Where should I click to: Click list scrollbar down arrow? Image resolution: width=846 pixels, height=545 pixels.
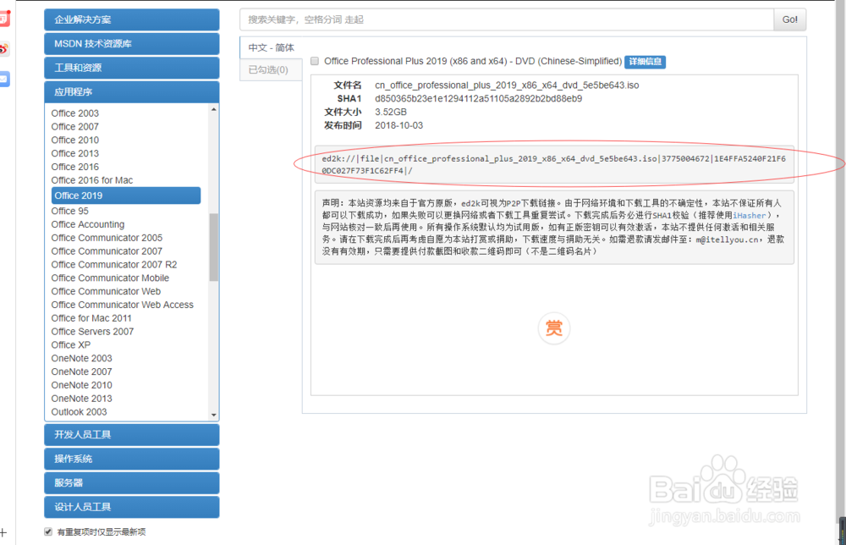pyautogui.click(x=214, y=415)
